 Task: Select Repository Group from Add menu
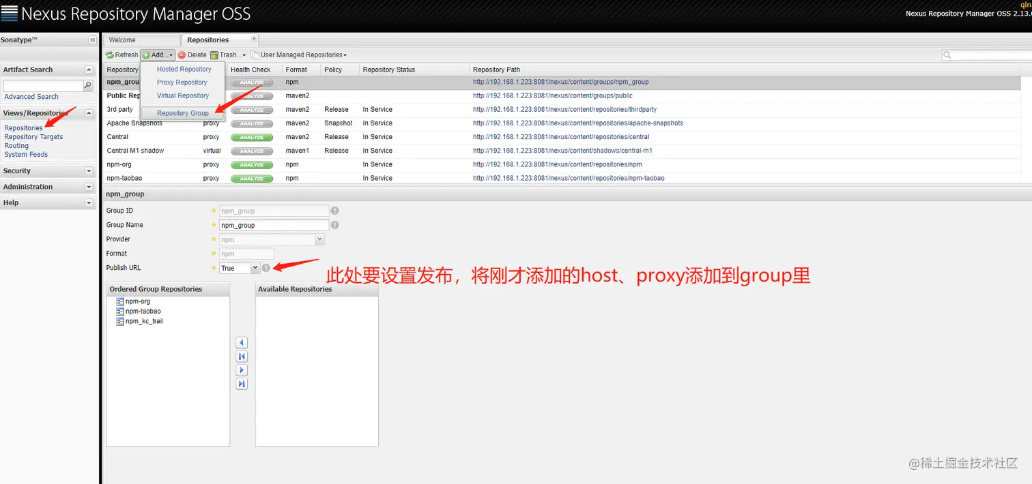182,113
